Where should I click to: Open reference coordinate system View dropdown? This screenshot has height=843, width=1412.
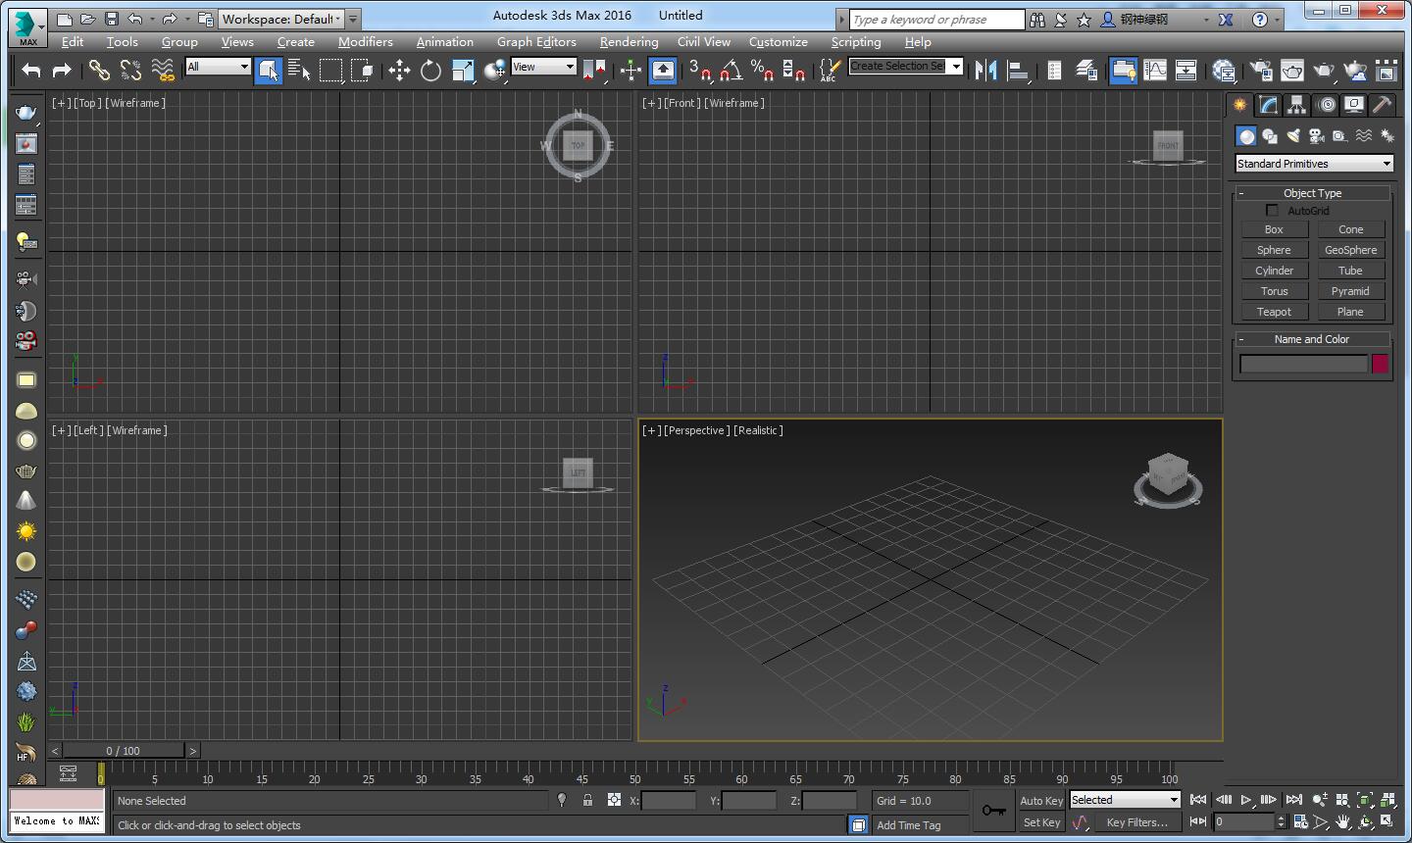(x=543, y=67)
